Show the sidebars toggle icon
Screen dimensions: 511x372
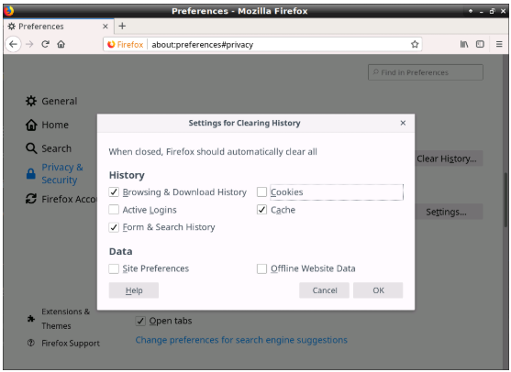pyautogui.click(x=480, y=44)
